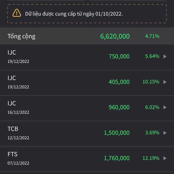Expand the FTS 1,760,000 row arrow
174x174 pixels.
coord(165,158)
